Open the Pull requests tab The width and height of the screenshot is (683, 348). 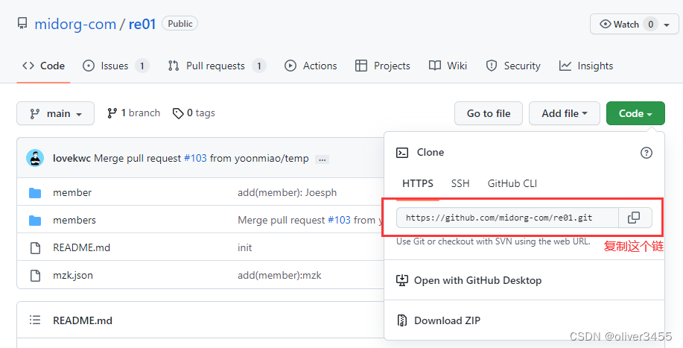217,66
